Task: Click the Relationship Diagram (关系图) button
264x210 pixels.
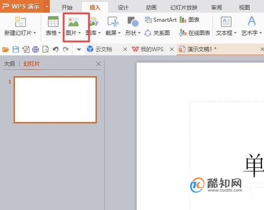Action: click(x=157, y=33)
